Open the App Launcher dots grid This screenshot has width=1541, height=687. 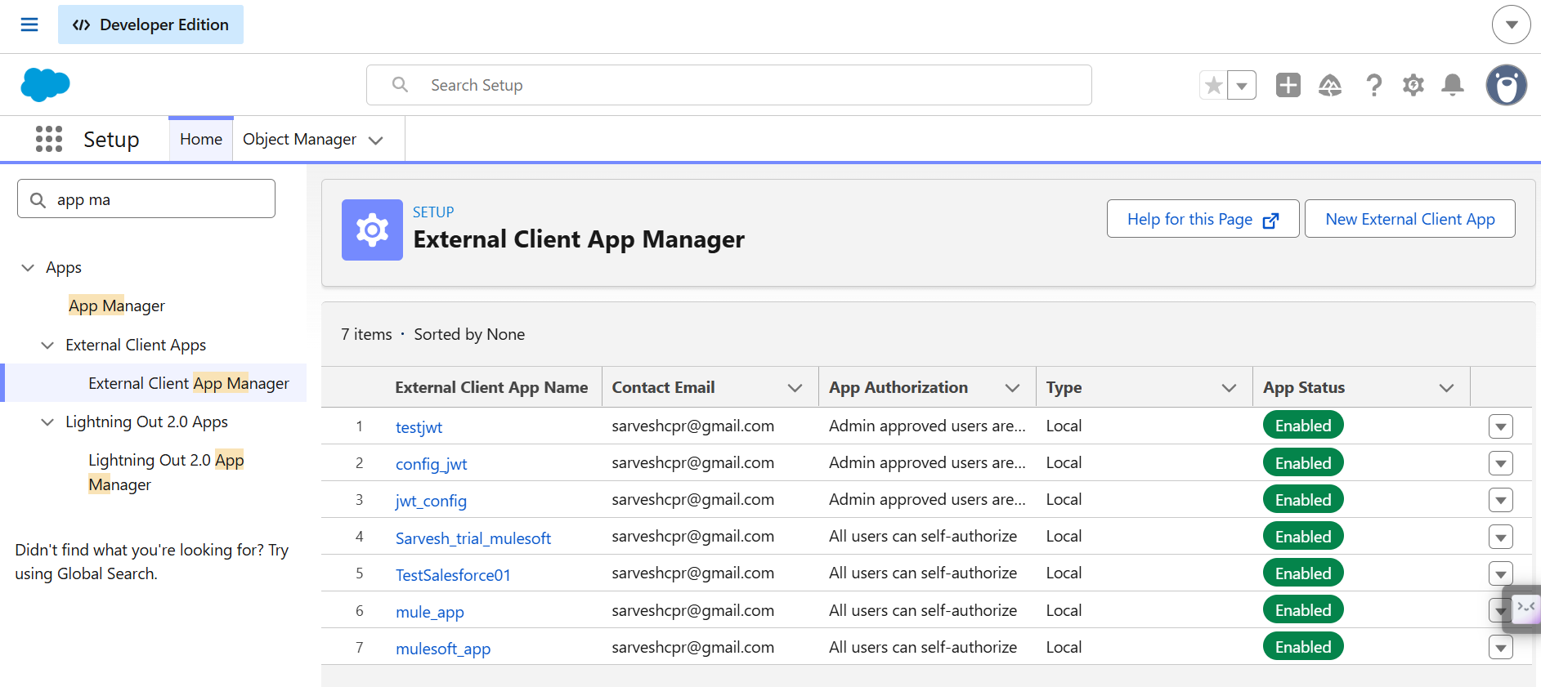click(49, 139)
